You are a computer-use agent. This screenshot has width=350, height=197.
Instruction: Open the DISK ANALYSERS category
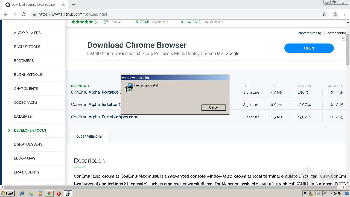[x=28, y=144]
